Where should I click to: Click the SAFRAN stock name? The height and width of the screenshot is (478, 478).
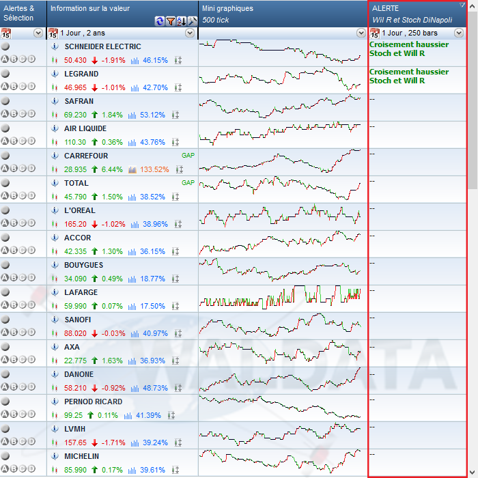[79, 101]
